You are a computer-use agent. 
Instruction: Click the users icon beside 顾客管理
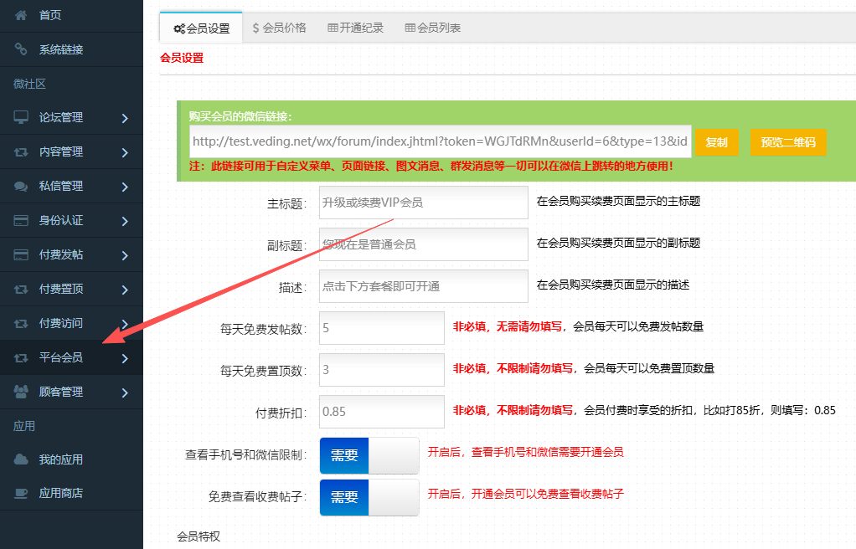(21, 392)
